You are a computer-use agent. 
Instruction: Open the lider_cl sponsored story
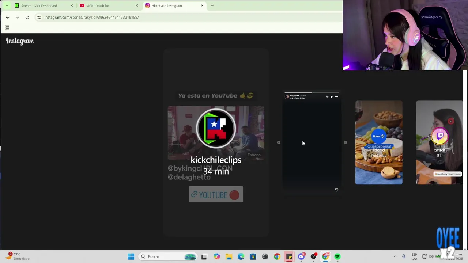pos(379,142)
